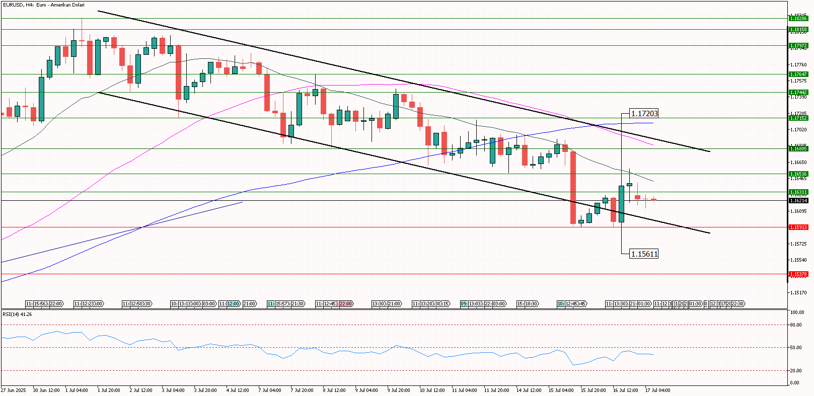Click the 14 Jul 12:00 time label
Viewport: 814px width, 396px height.
[529, 390]
